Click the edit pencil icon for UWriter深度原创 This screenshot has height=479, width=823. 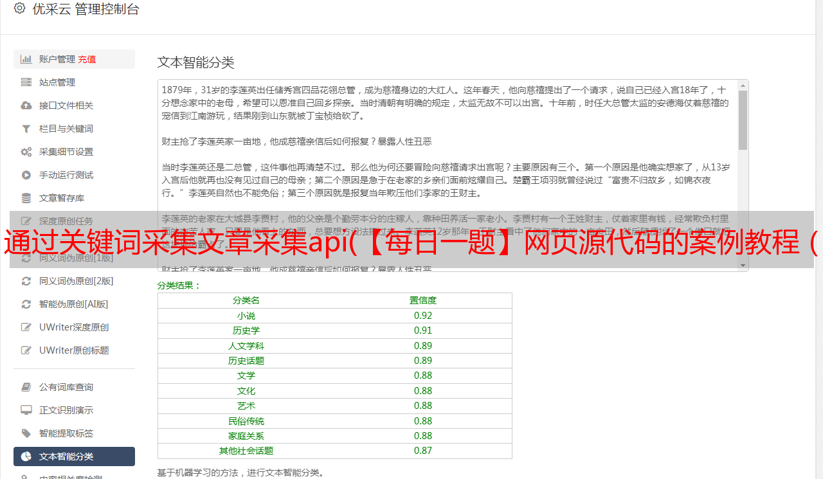click(x=26, y=327)
